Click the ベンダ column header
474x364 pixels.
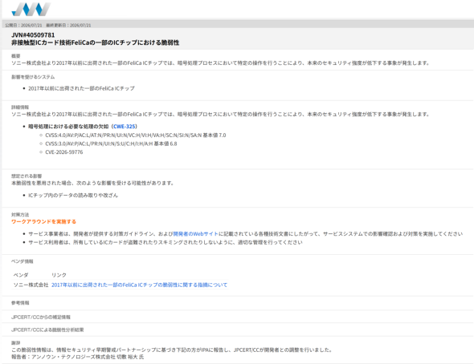(x=21, y=275)
